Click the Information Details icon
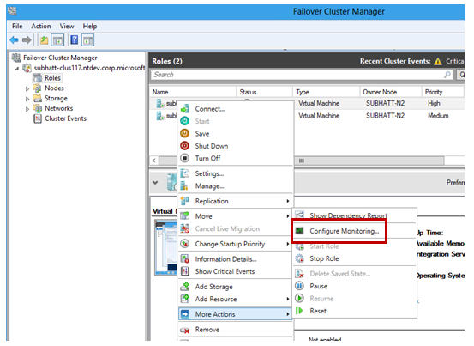This screenshot has height=346, width=474. point(184,259)
